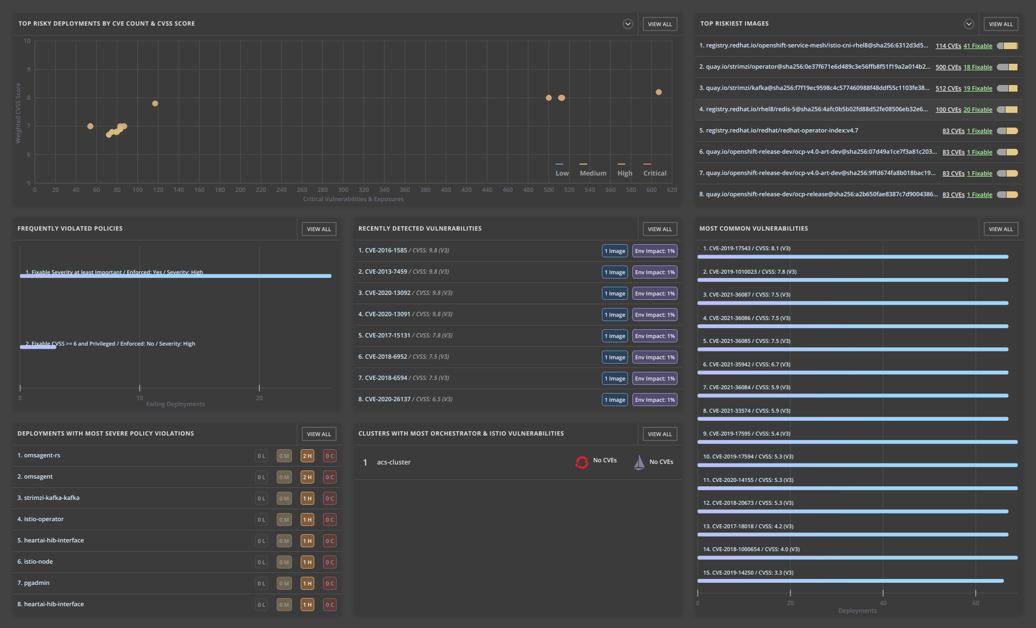The width and height of the screenshot is (1036, 628).
Task: Click the 1H severity badge for istio-operator
Action: (x=307, y=519)
